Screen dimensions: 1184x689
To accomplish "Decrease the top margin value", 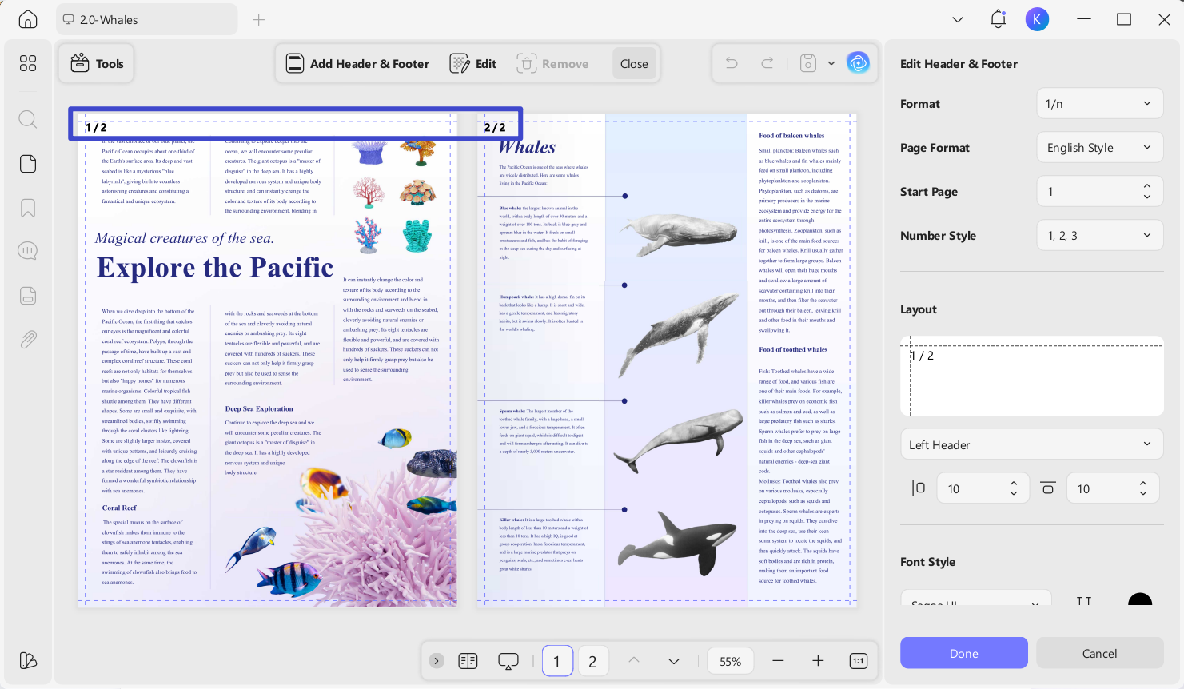I will (x=1143, y=494).
